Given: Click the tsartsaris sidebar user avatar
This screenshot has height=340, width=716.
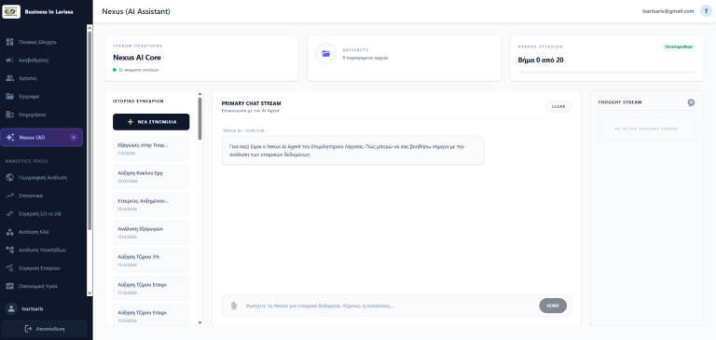Looking at the screenshot, I should (x=11, y=309).
